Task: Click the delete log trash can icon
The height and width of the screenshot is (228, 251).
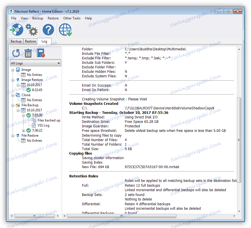Action: click(28, 53)
